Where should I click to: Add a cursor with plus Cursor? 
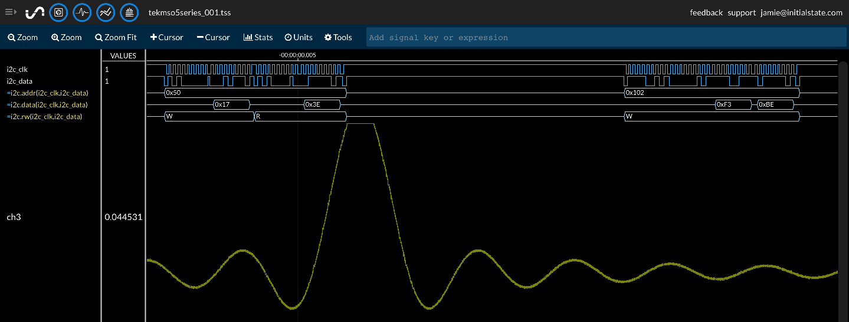point(166,37)
